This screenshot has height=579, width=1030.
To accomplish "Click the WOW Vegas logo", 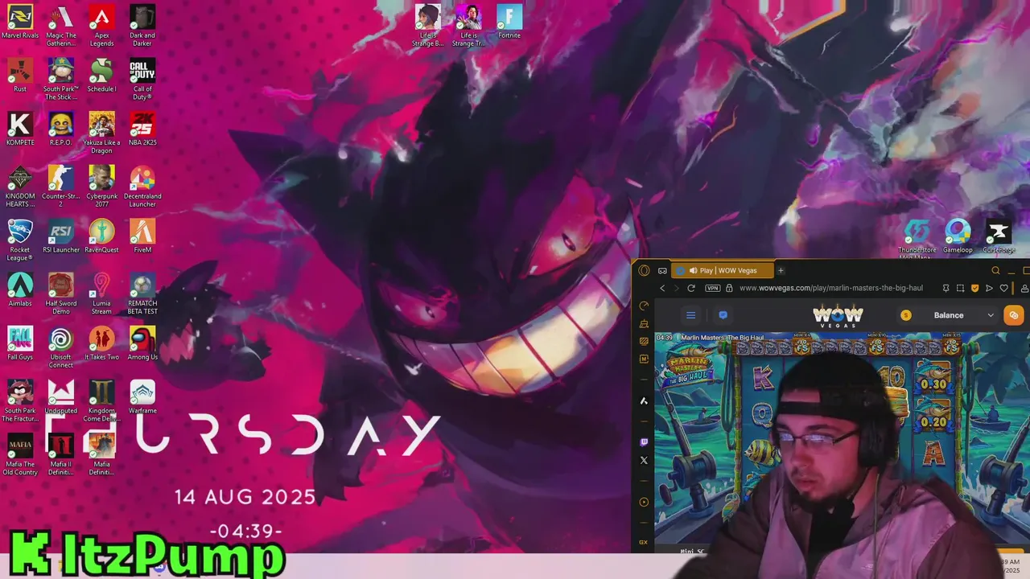I will (838, 314).
